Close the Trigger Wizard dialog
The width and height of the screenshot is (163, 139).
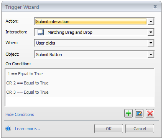coord(155,7)
